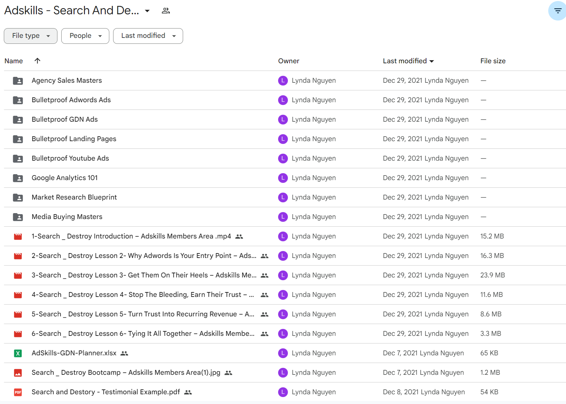
Task: Click video icon of 5-Search Destroy Lesson 5
Action: 18,314
